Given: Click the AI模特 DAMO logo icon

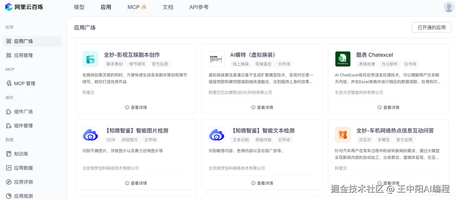Looking at the screenshot, I should click(x=217, y=59).
